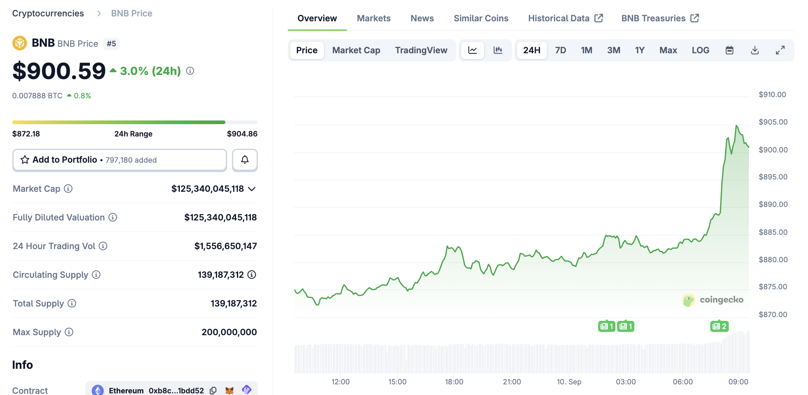This screenshot has width=808, height=395.
Task: Select the line chart view icon
Action: pyautogui.click(x=473, y=50)
